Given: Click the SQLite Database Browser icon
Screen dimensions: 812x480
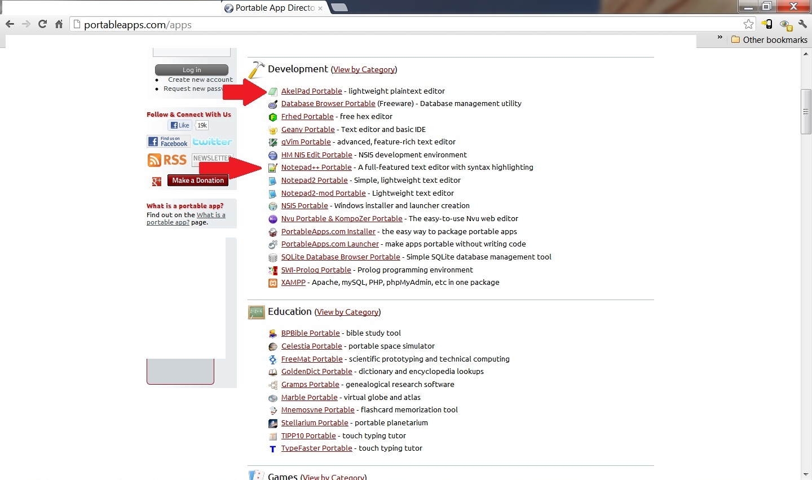Looking at the screenshot, I should click(x=273, y=258).
